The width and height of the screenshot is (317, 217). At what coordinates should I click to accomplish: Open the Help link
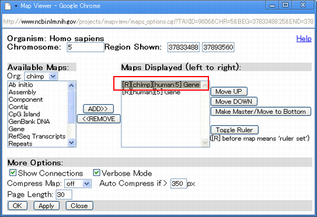(304, 38)
